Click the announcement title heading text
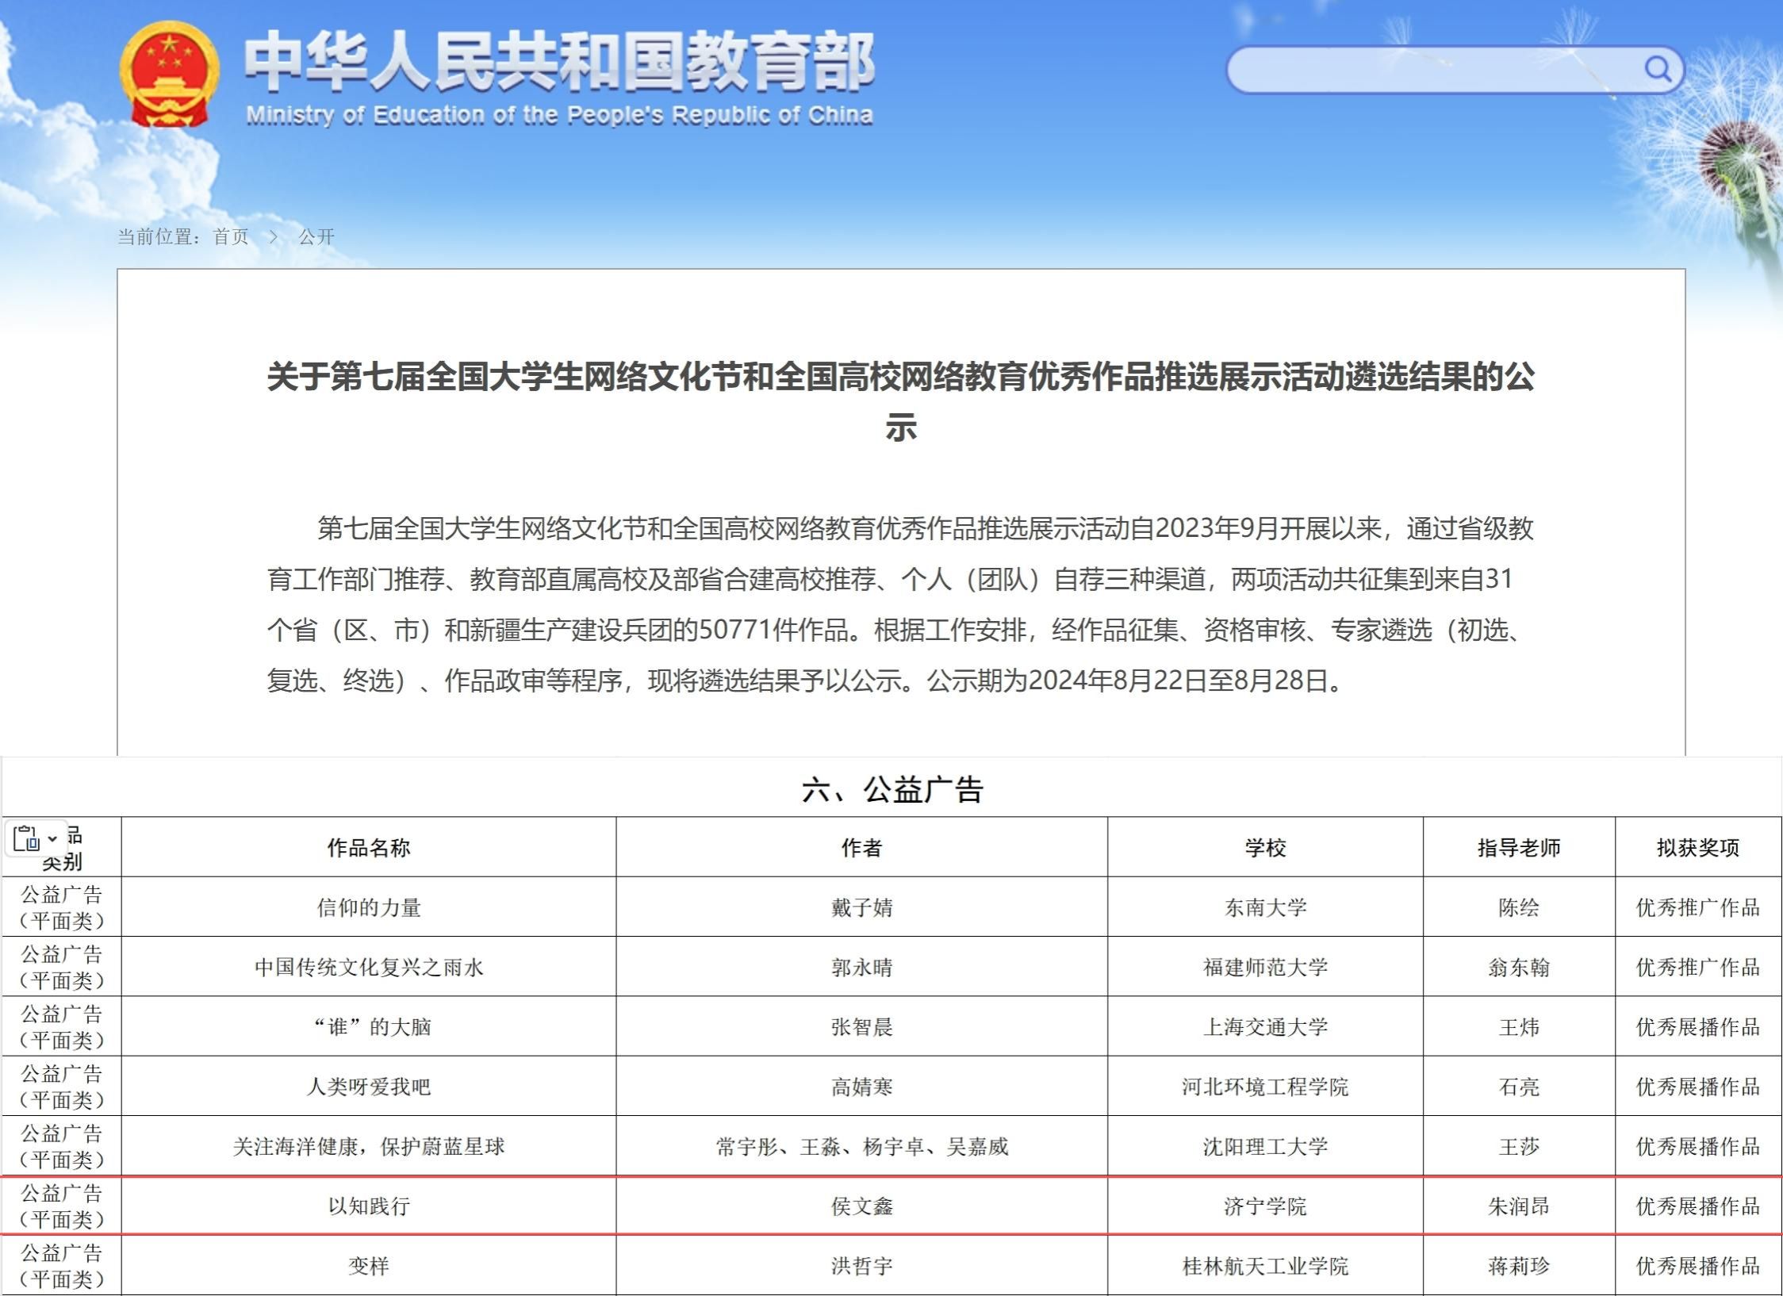Image resolution: width=1783 pixels, height=1296 pixels. (900, 377)
